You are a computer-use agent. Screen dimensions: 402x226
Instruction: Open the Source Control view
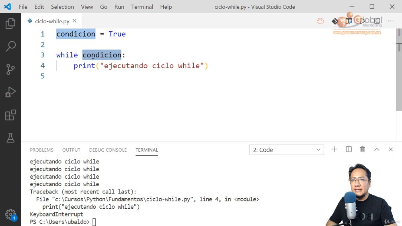coord(10,69)
